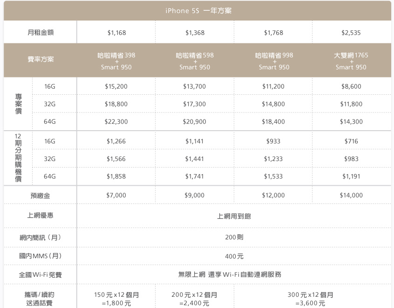The height and width of the screenshot is (308, 394).
Task: Click the $1,858 installment cell
Action: [x=116, y=176]
